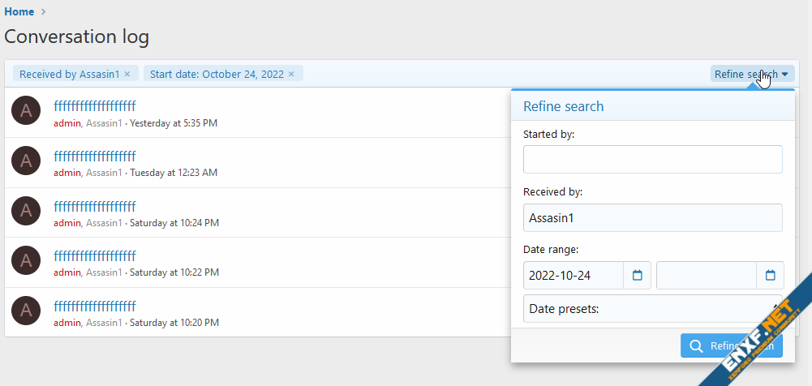The height and width of the screenshot is (386, 812).
Task: Click the "Received by" field containing Assasin1
Action: [652, 217]
